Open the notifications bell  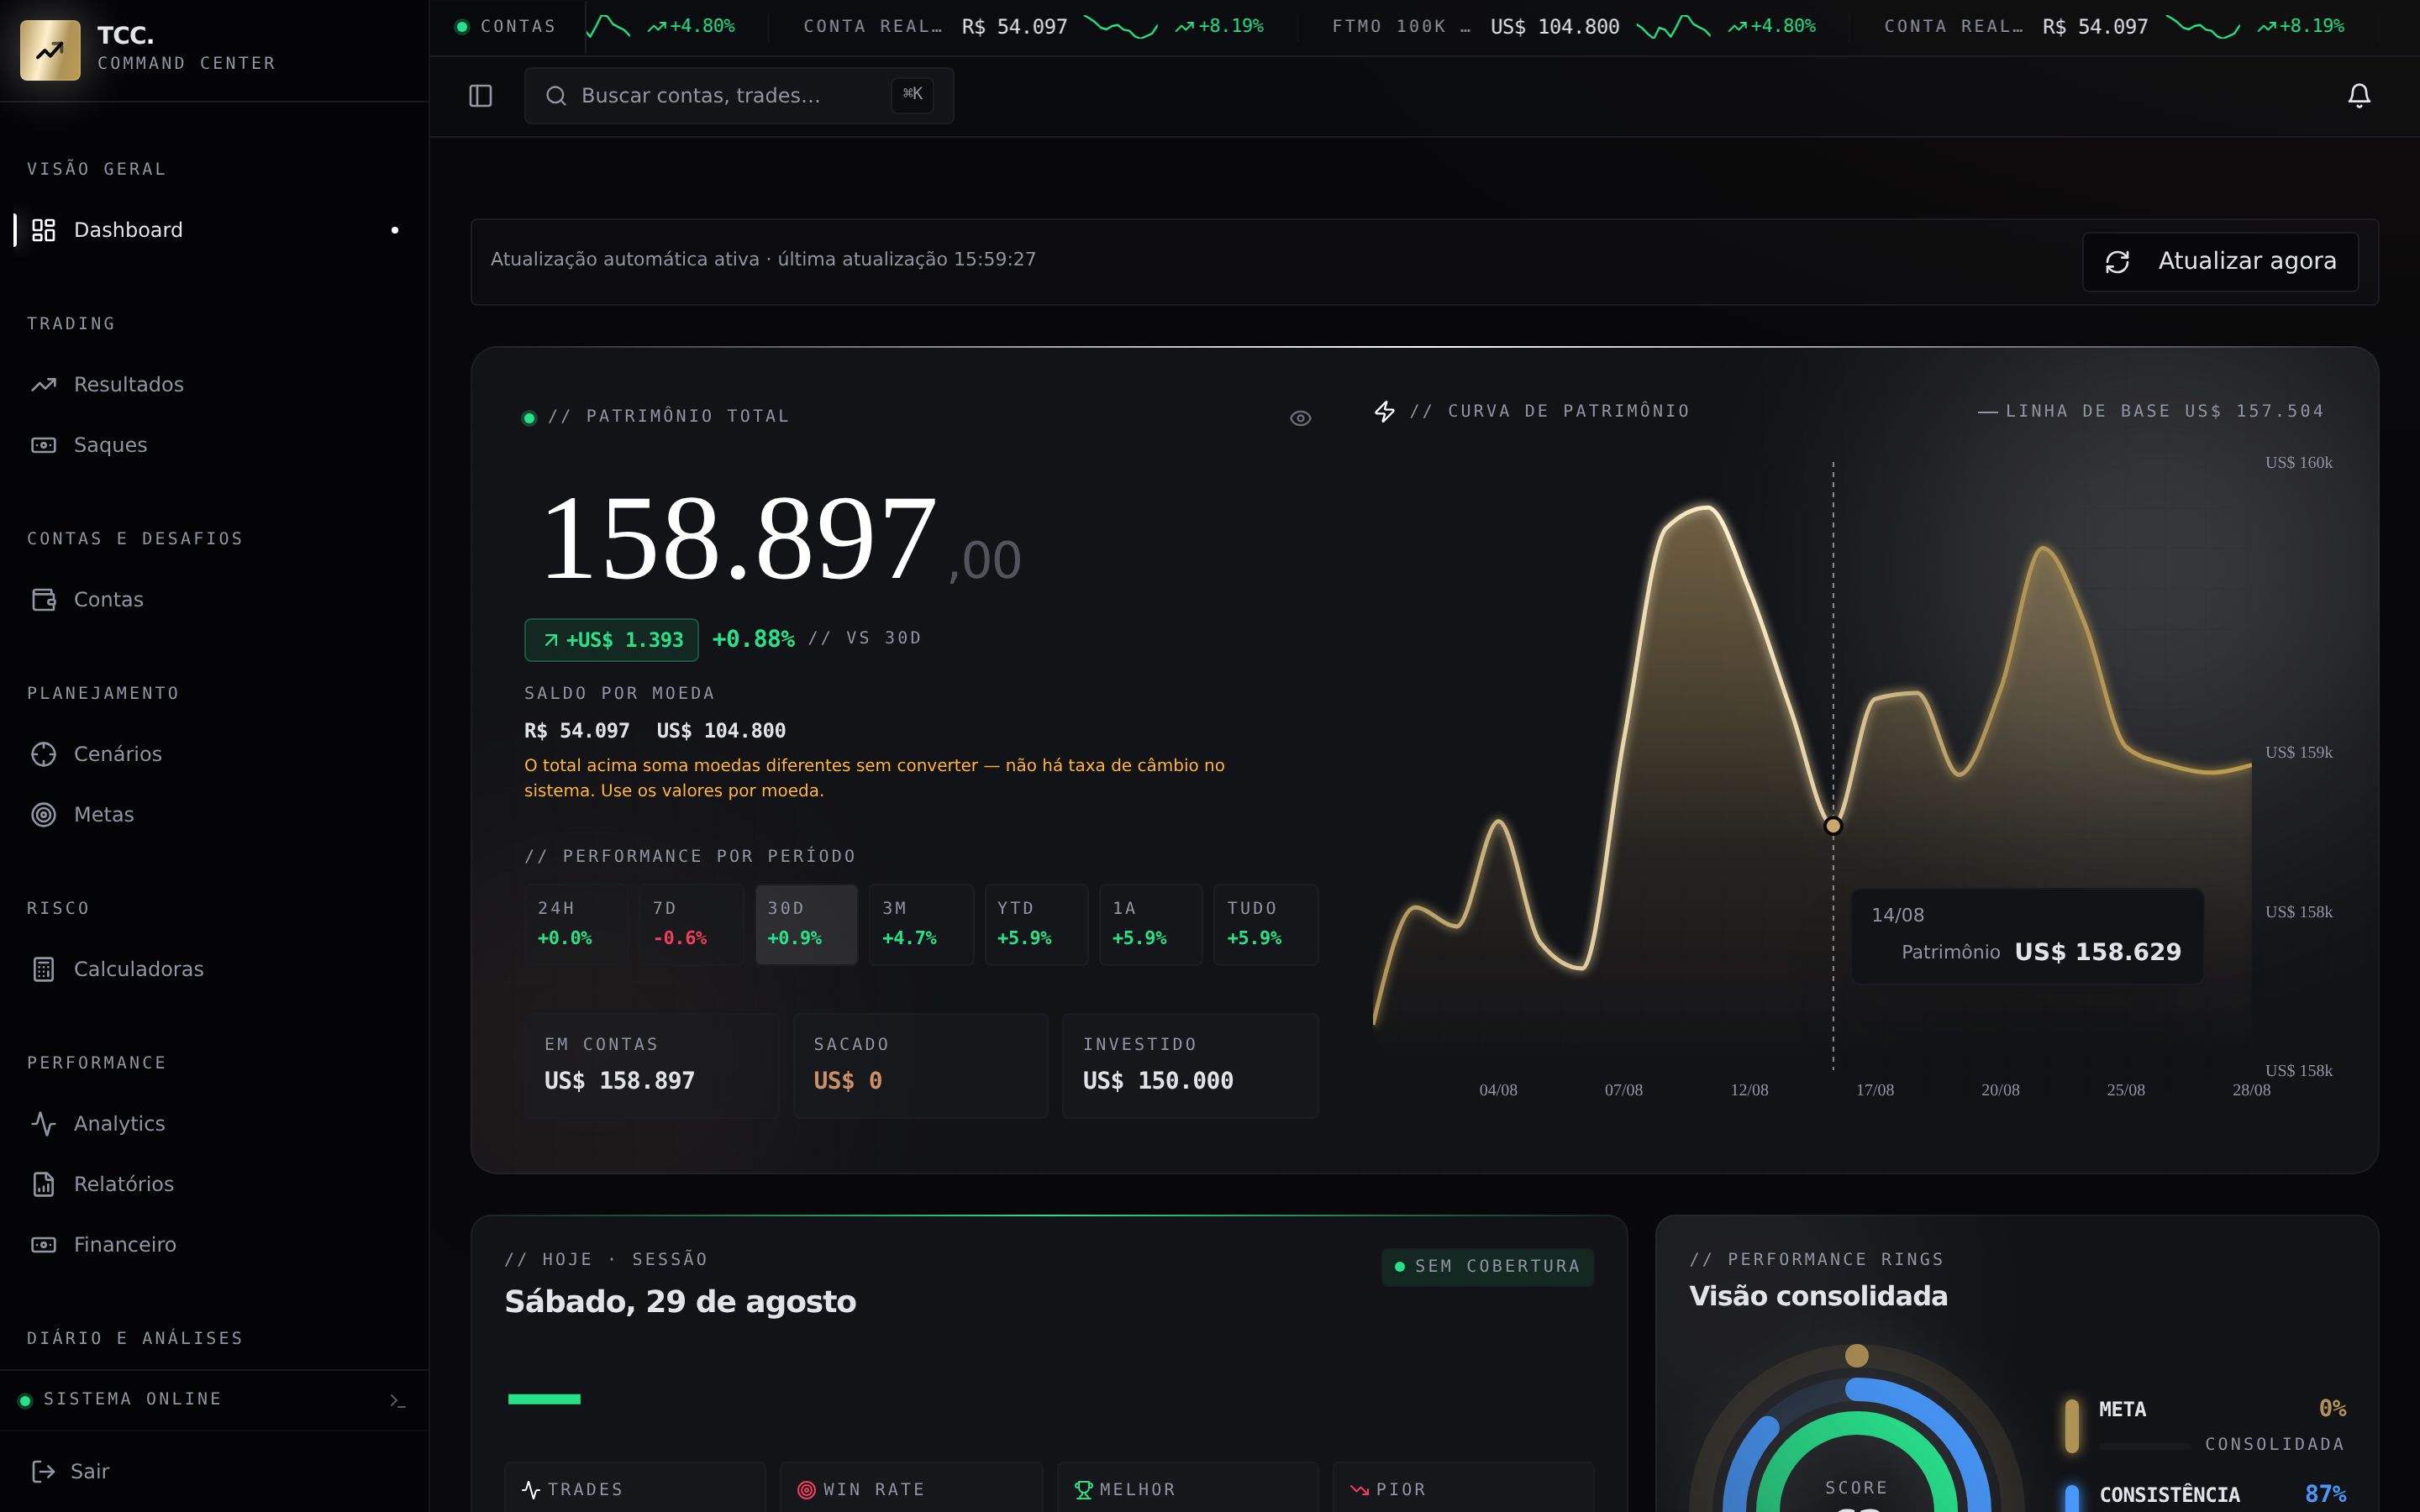[x=2359, y=96]
